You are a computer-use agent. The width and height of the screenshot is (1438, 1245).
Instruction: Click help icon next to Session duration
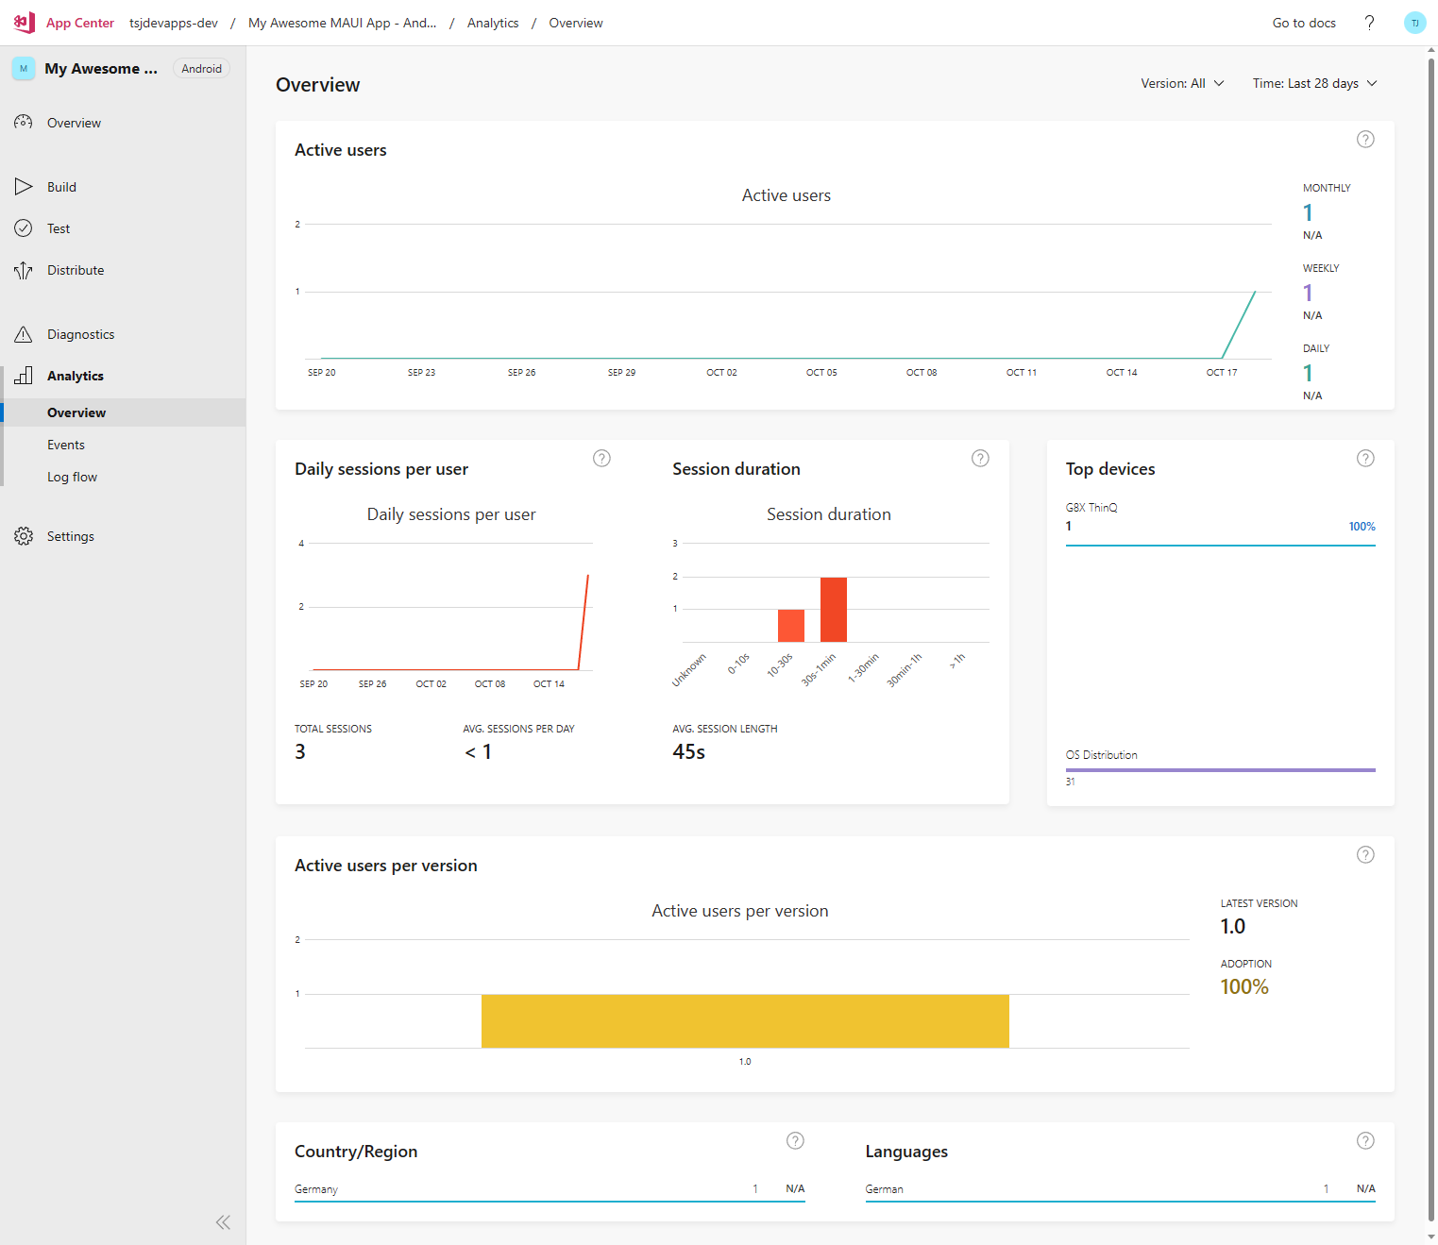coord(980,459)
